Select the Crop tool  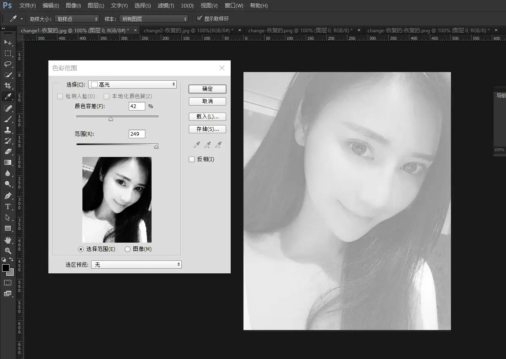click(x=8, y=86)
